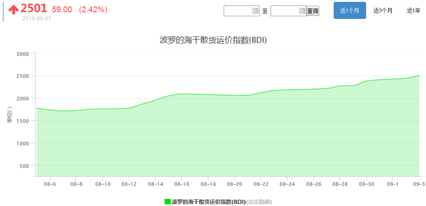Click the green BDI legend square
This screenshot has height=206, width=426.
(x=168, y=202)
